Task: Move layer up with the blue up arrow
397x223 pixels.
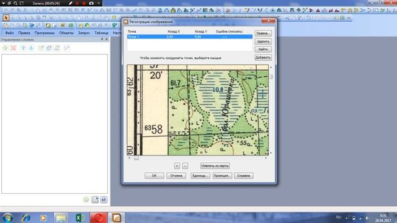Action: [x=24, y=48]
